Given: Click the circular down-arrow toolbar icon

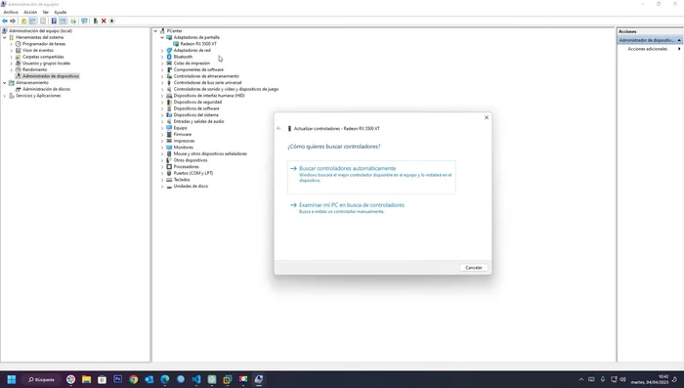Looking at the screenshot, I should tap(111, 21).
